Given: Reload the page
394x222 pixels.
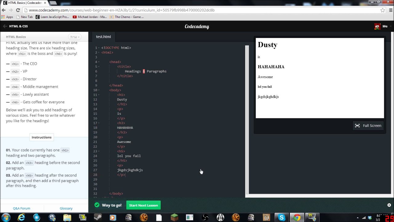Looking at the screenshot, I should (x=18, y=10).
